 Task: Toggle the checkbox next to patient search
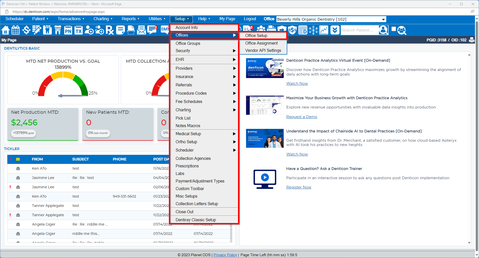[x=394, y=29]
